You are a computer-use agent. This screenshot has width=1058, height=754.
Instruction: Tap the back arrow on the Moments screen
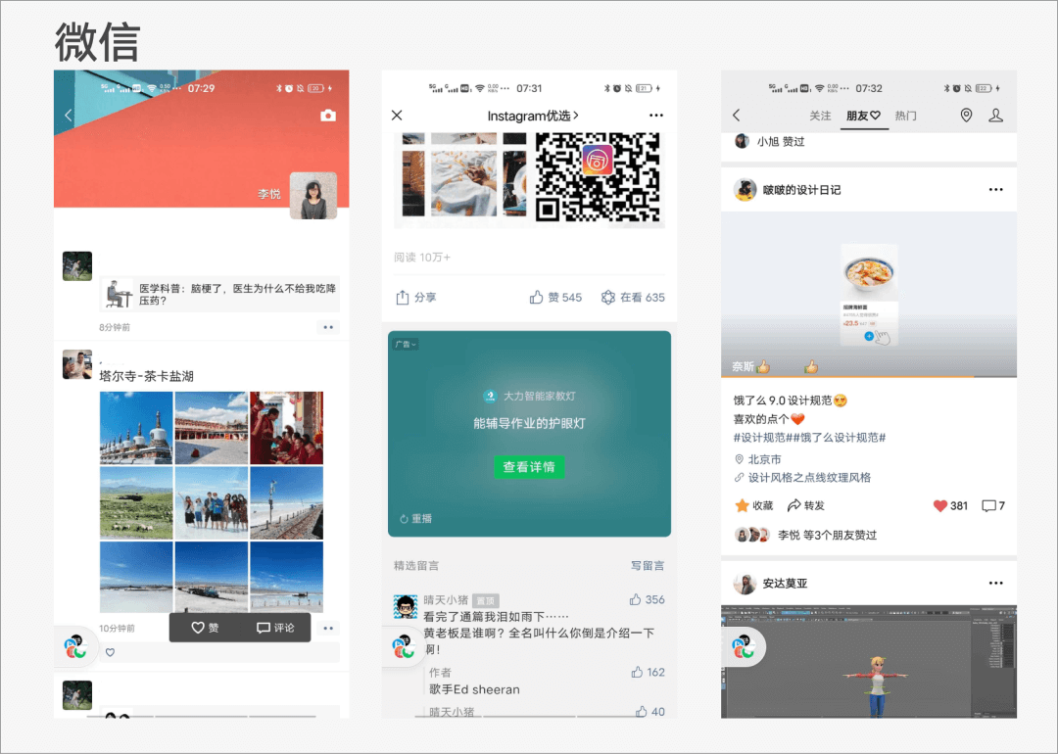click(x=69, y=116)
